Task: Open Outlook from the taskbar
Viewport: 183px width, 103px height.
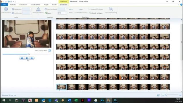Action: tap(43, 100)
